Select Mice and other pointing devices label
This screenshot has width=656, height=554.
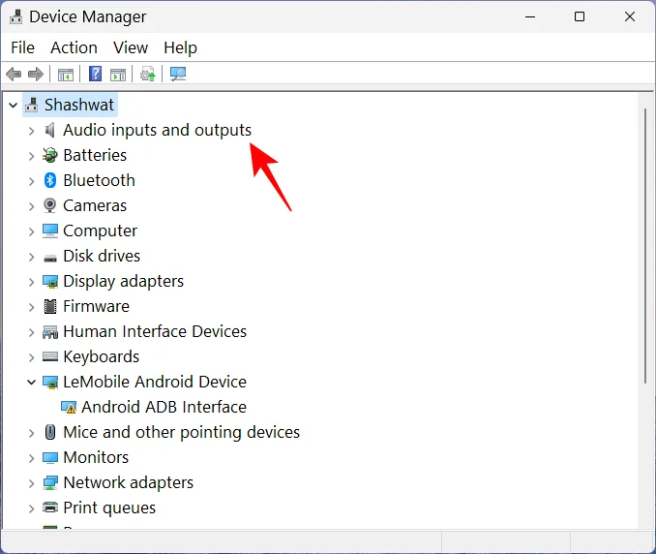182,432
